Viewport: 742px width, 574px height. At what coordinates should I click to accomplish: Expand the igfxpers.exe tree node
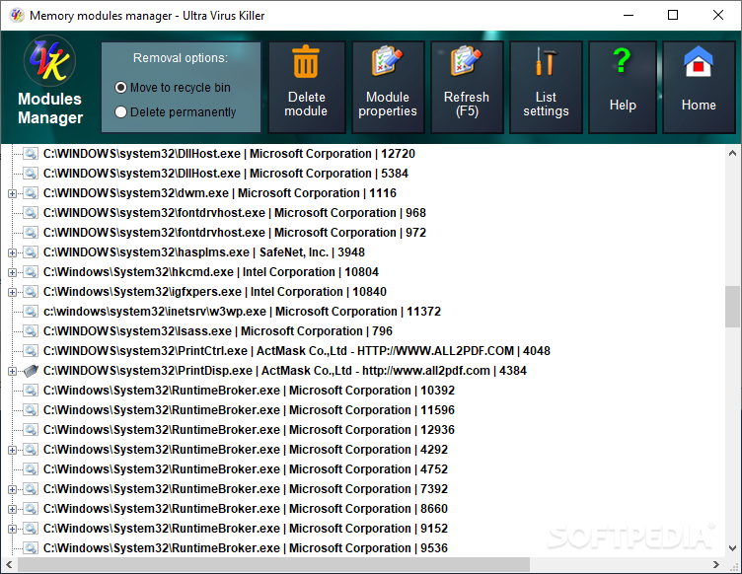(12, 292)
